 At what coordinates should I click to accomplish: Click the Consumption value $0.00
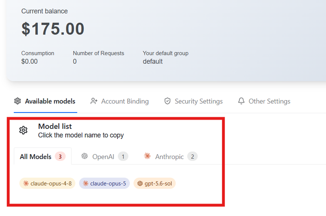pos(29,61)
